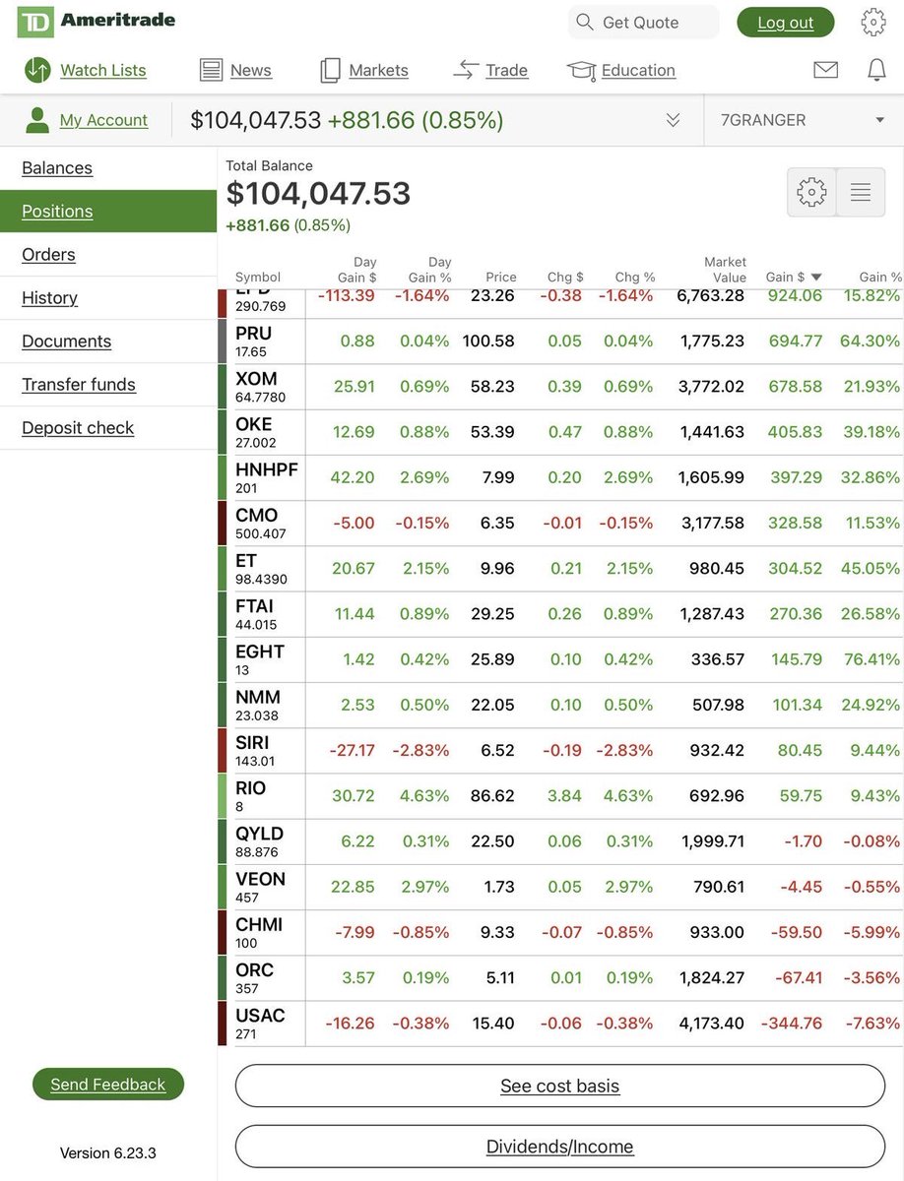Select the SIRI position symbol
Image resolution: width=904 pixels, height=1181 pixels.
[252, 742]
